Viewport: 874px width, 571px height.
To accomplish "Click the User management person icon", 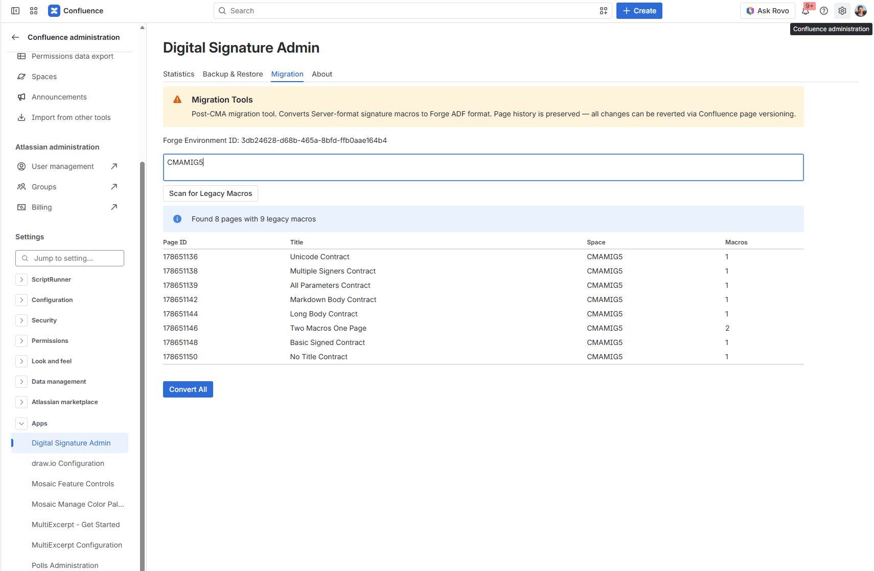I will 21,166.
